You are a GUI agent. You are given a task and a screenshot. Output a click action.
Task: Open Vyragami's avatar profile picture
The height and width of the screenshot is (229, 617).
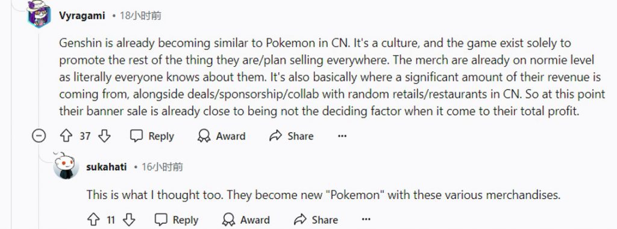(39, 14)
